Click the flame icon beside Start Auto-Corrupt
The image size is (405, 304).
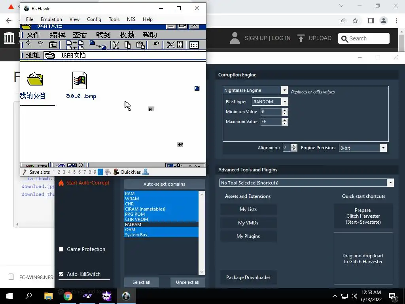61,183
